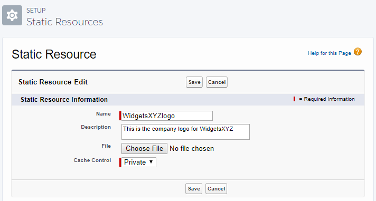The image size is (376, 201).
Task: Click into the Description text area
Action: coord(185,132)
